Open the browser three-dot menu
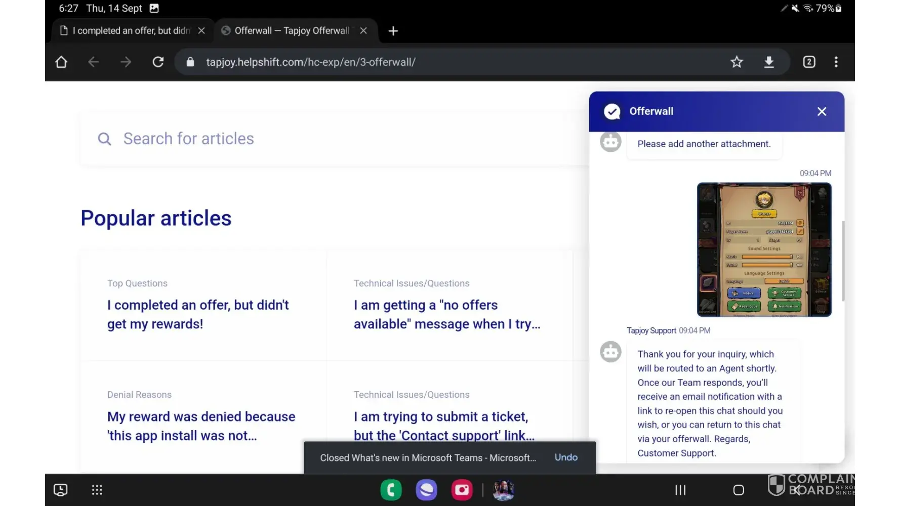 tap(836, 62)
